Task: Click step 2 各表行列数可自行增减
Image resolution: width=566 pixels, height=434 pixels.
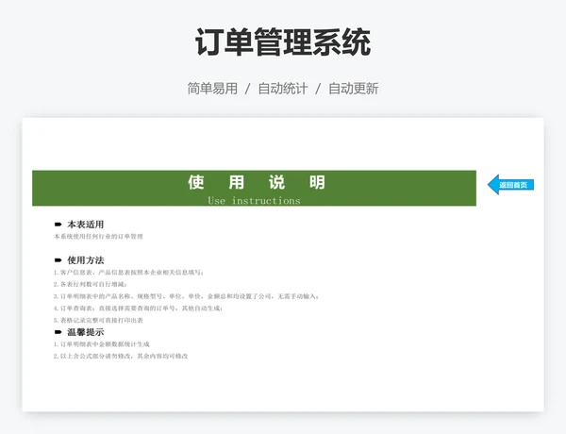Action: click(91, 284)
